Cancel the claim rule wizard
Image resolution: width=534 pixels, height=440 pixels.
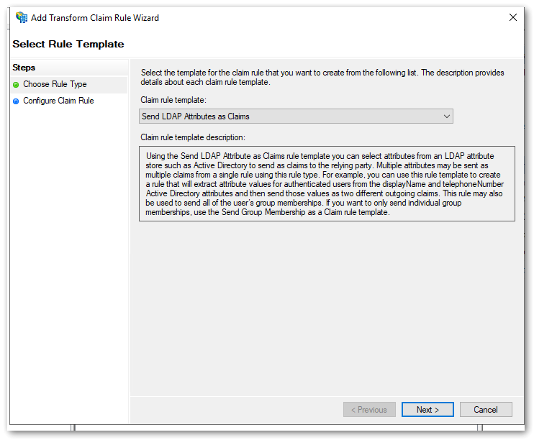pyautogui.click(x=485, y=410)
